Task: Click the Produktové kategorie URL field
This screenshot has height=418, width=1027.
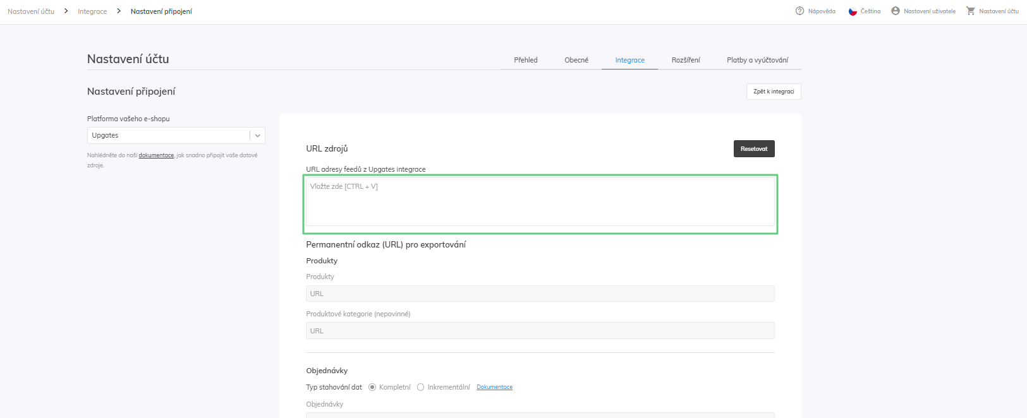Action: (540, 331)
